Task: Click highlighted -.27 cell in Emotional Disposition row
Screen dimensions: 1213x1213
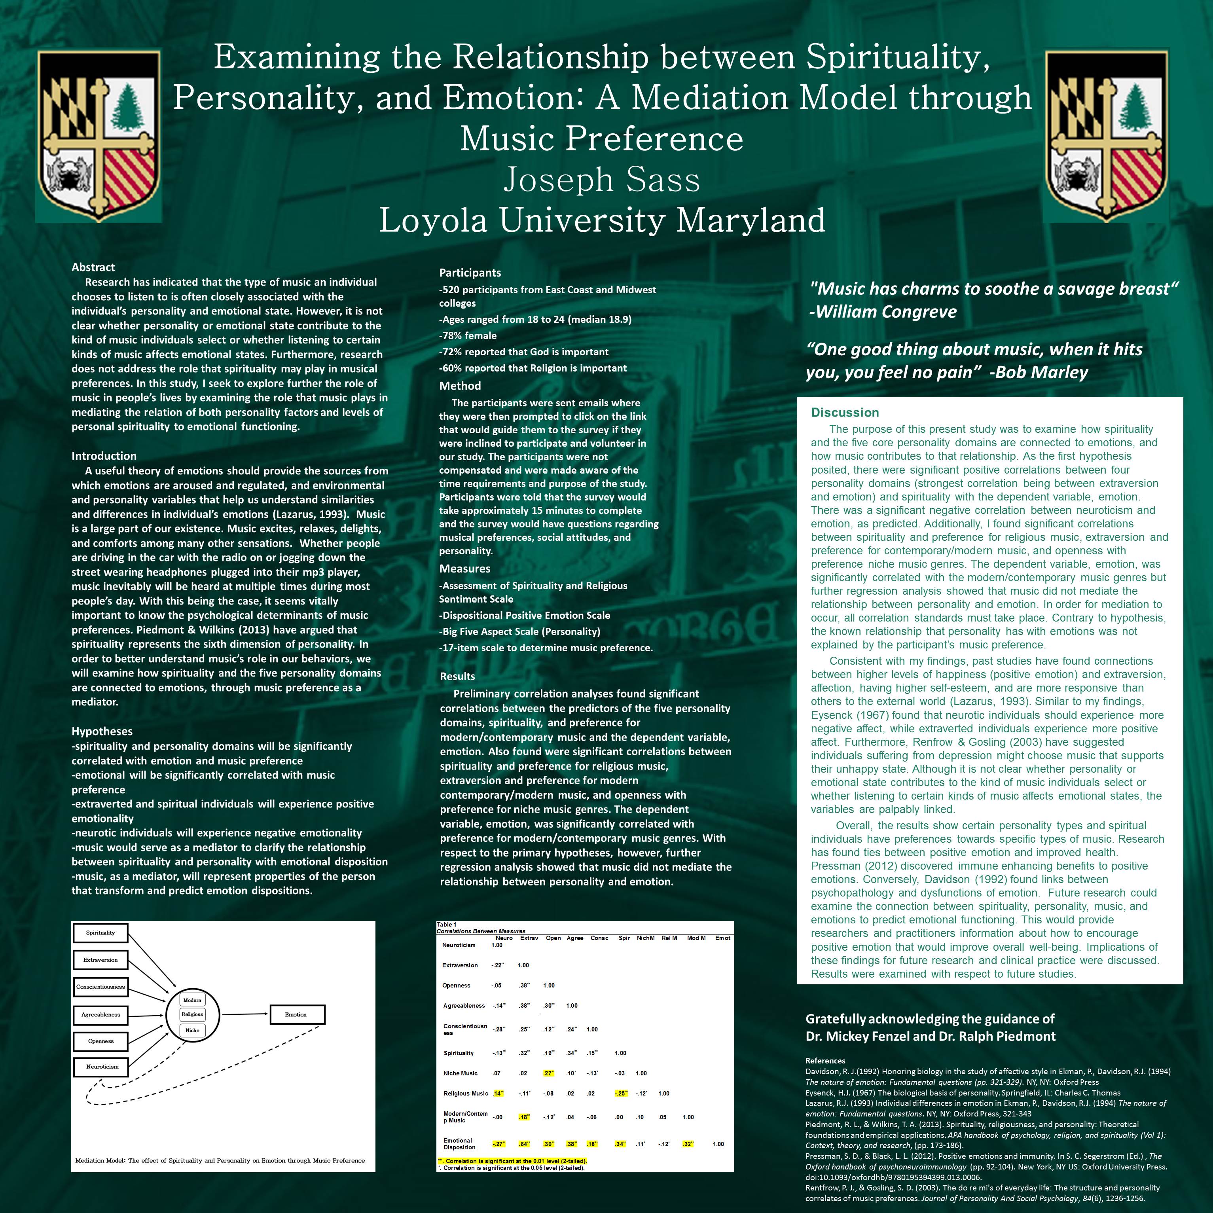Action: (x=499, y=1144)
